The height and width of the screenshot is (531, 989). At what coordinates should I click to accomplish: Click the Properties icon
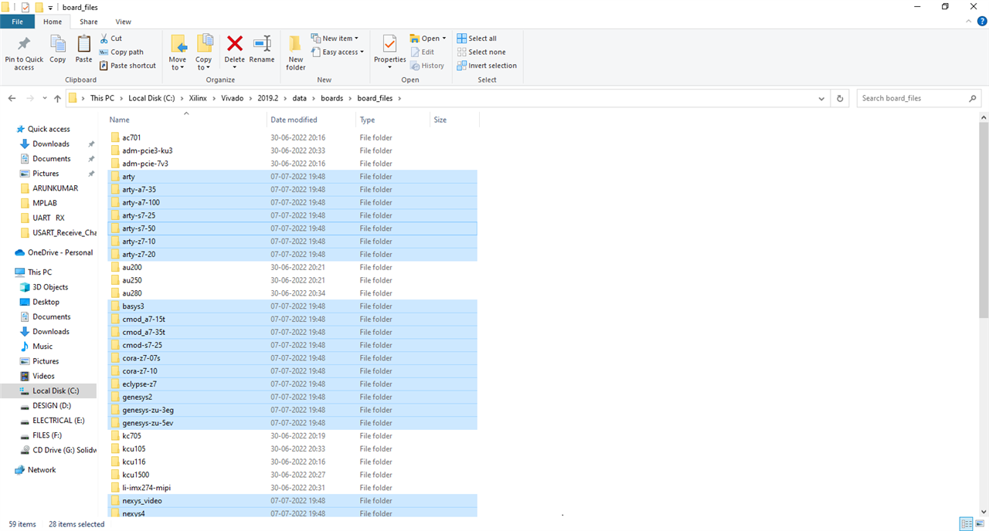coord(390,43)
